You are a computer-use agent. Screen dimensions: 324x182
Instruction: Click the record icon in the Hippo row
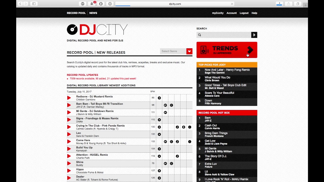[159, 171]
